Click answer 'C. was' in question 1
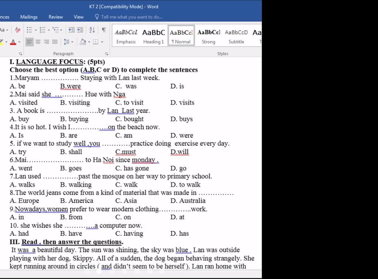Viewport: 378px width, 279px height. pyautogui.click(x=126, y=86)
